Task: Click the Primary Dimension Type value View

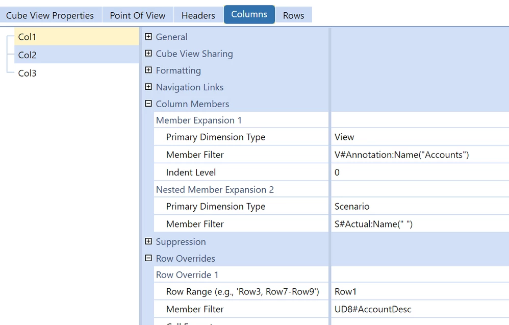Action: coord(420,137)
